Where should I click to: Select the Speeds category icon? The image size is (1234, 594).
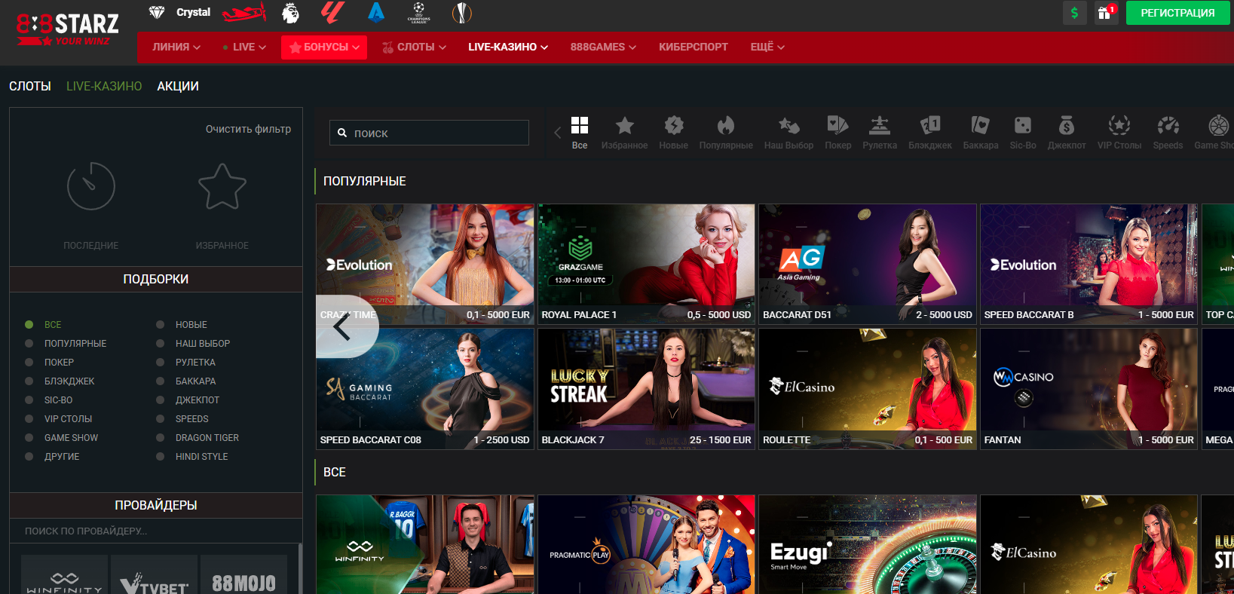[1168, 125]
